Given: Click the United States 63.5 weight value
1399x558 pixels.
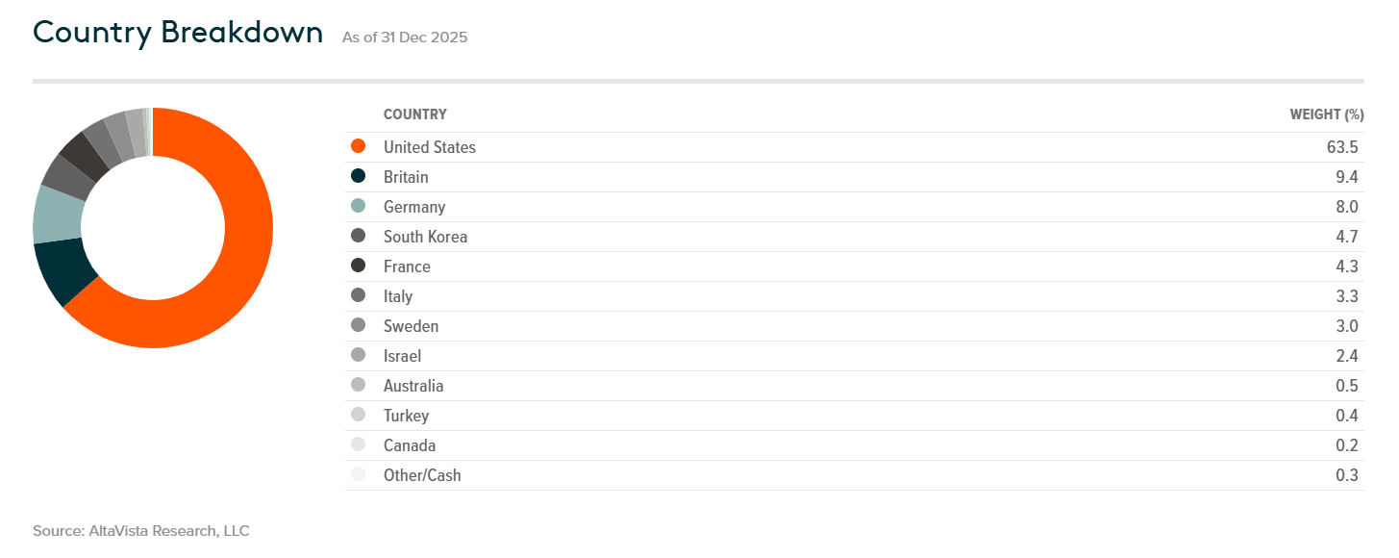Looking at the screenshot, I should click(x=1342, y=147).
